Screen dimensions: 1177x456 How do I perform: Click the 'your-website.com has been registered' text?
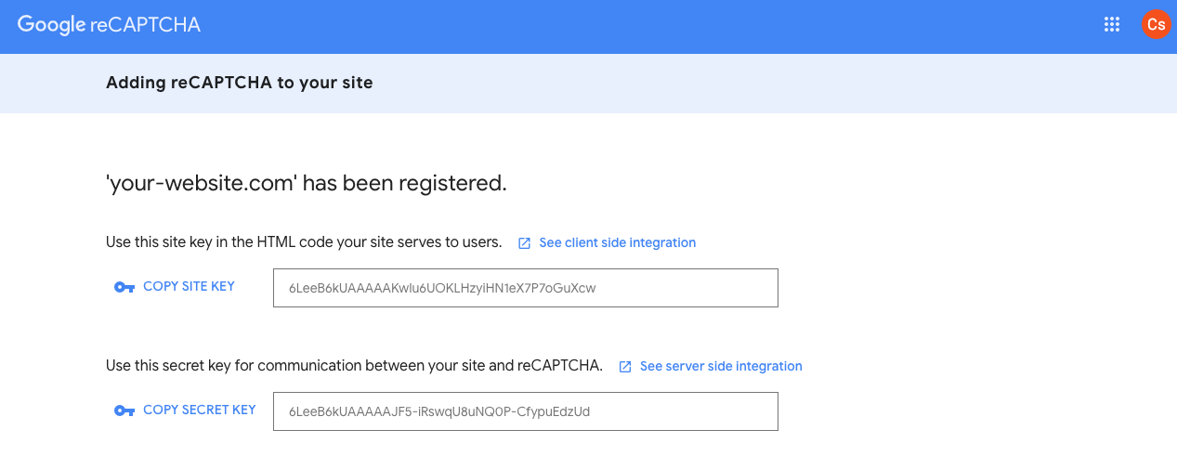coord(307,183)
